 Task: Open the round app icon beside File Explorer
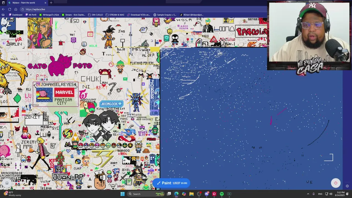coord(199,194)
